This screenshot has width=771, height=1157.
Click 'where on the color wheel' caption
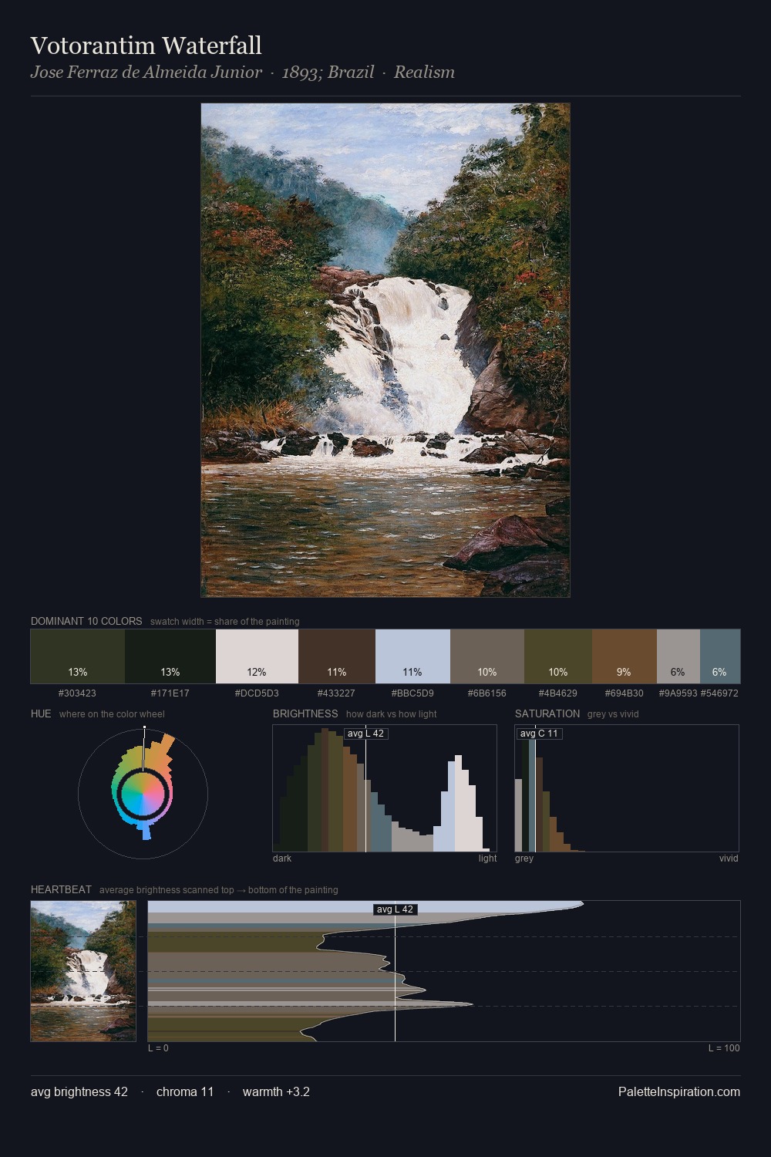click(112, 714)
